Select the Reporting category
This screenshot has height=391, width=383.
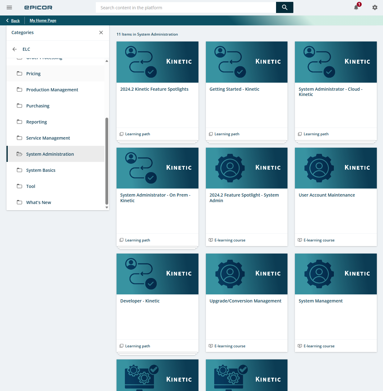click(56, 122)
